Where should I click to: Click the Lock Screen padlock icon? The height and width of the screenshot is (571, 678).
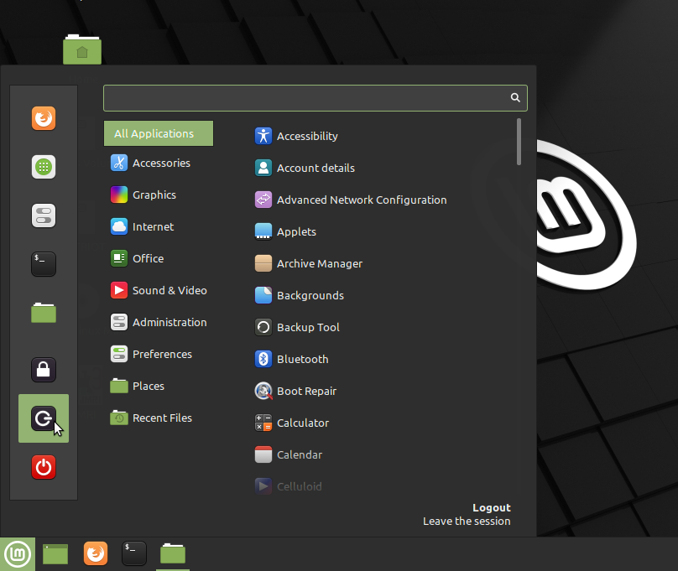[44, 369]
